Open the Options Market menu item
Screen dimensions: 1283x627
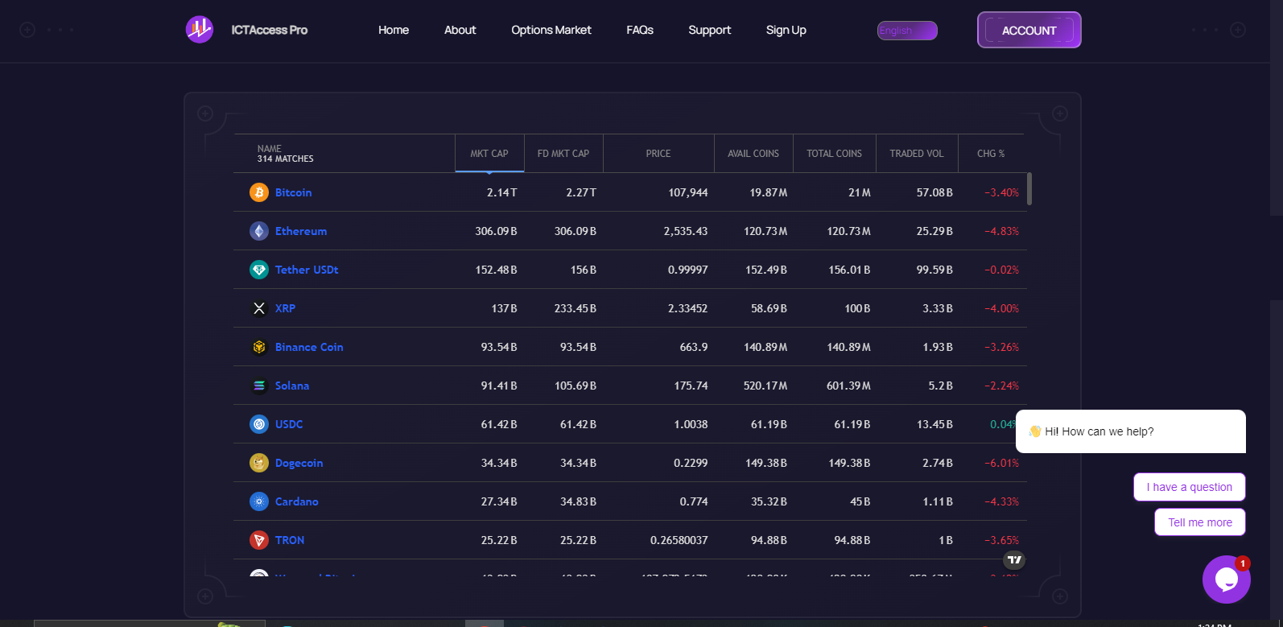(x=551, y=30)
